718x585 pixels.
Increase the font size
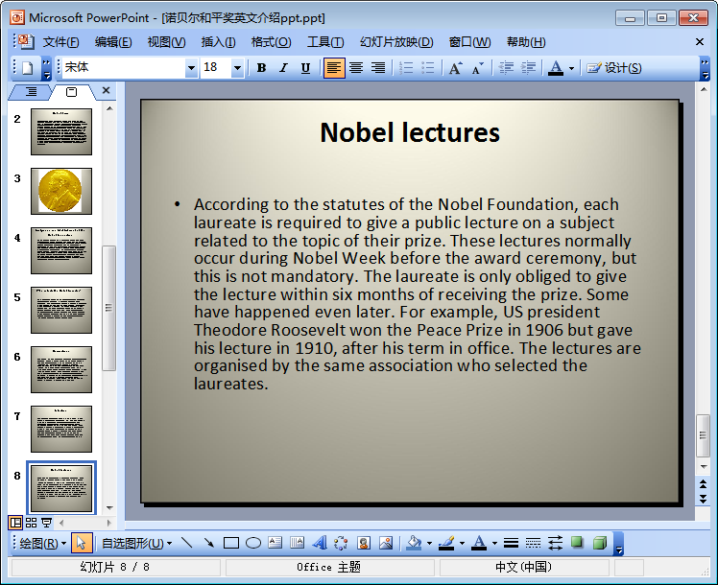coord(455,68)
